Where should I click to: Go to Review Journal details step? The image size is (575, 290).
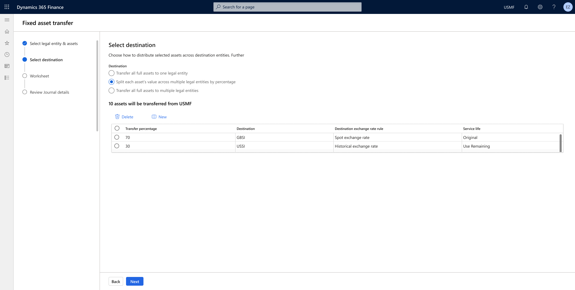[49, 92]
